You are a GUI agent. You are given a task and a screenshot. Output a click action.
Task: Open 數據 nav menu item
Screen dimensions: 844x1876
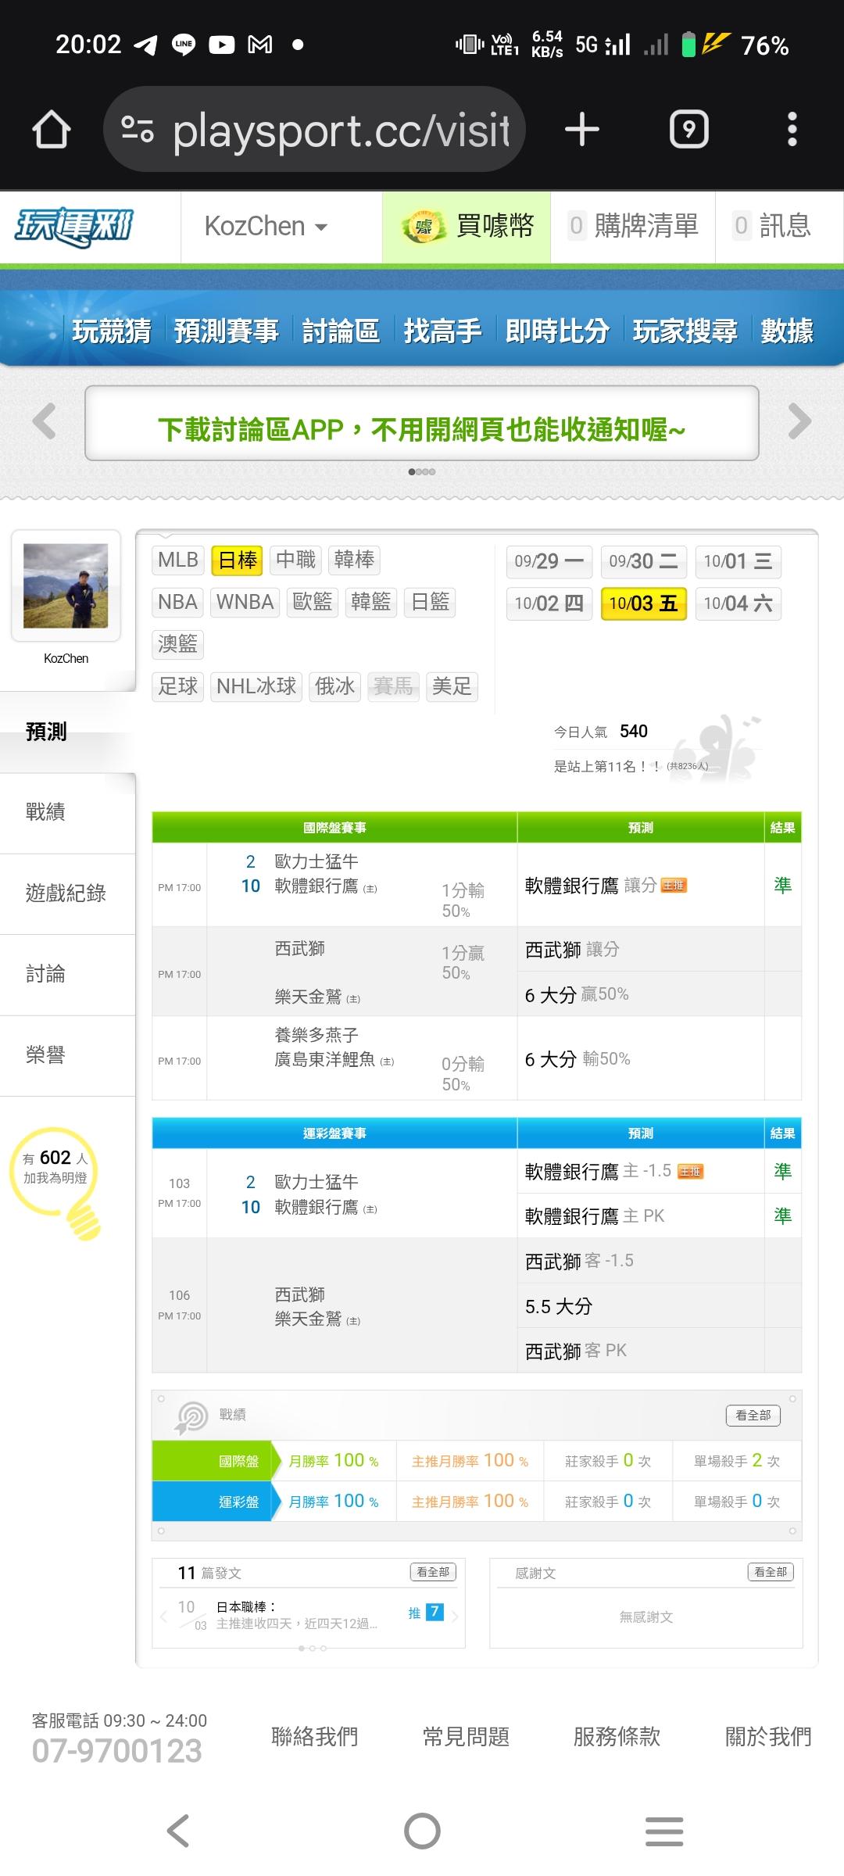(787, 331)
